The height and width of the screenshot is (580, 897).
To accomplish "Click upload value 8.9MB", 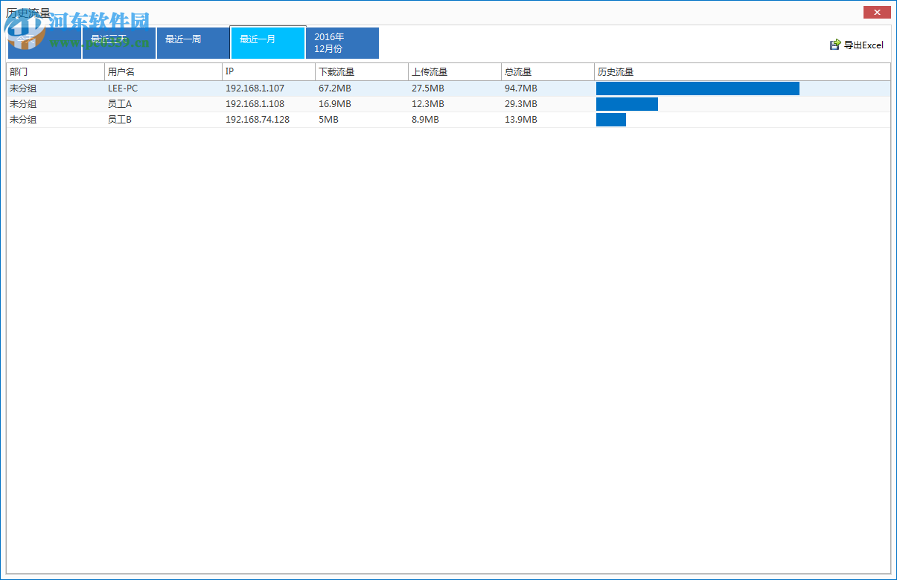I will 425,120.
